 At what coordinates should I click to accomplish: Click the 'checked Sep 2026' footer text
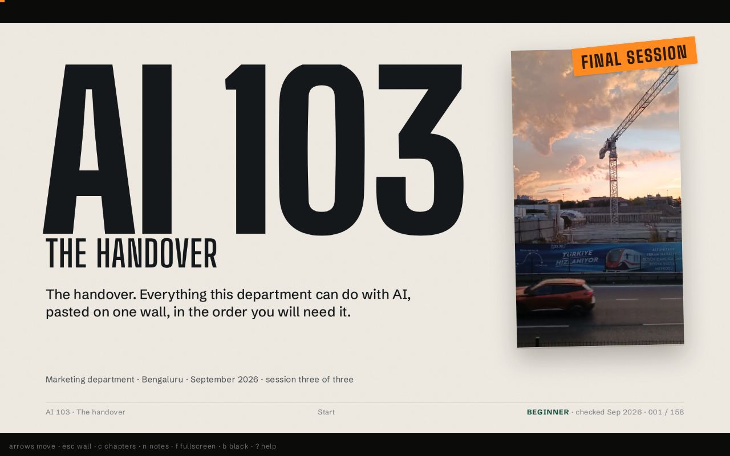click(609, 412)
